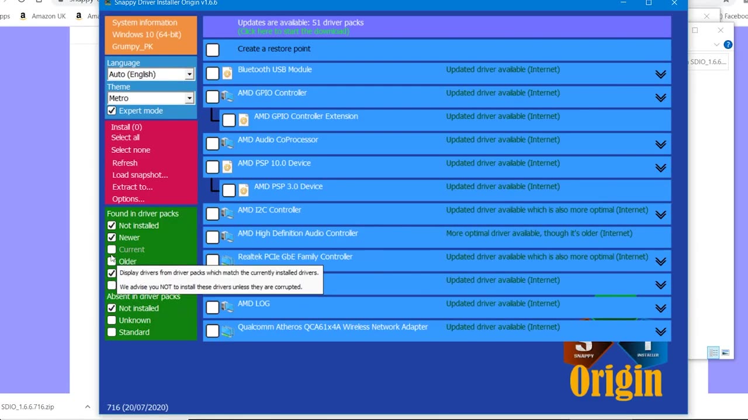Enable the Unknown devices filter checkbox
Image resolution: width=748 pixels, height=420 pixels.
tap(112, 320)
